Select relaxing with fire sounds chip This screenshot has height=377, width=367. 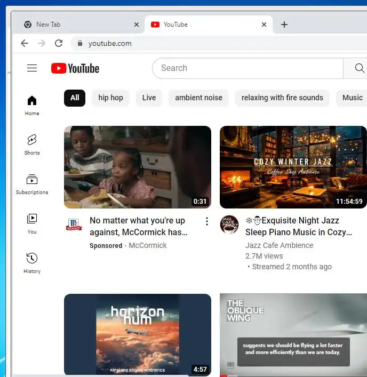point(282,98)
